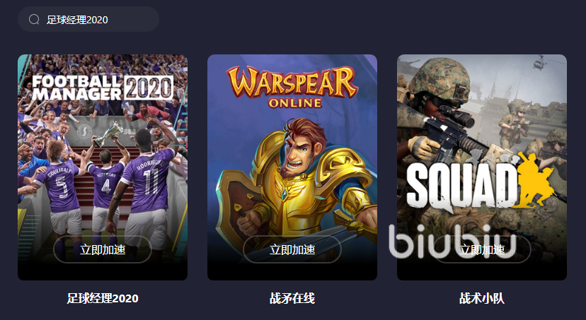Select the 战矛在线 game title
This screenshot has width=586, height=320.
click(292, 298)
